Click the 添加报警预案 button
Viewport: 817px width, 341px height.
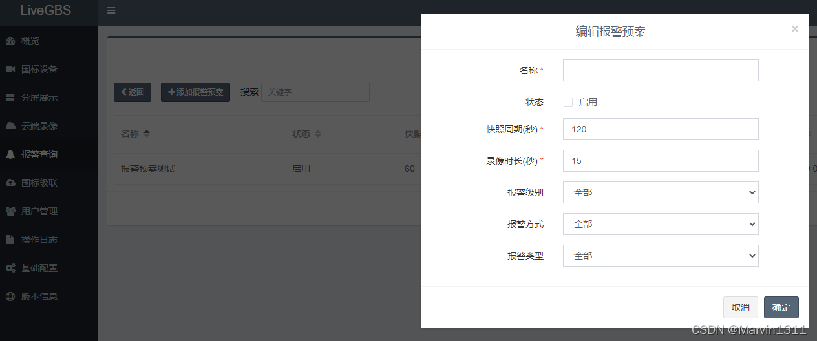(195, 92)
